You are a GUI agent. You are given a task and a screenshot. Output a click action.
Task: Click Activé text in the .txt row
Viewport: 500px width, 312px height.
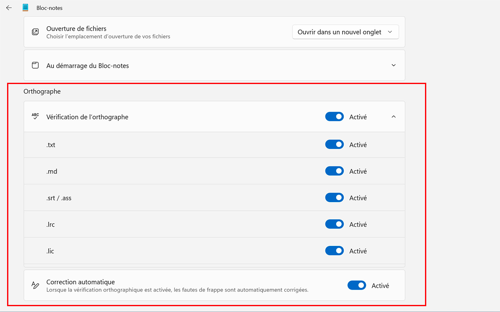[358, 145]
